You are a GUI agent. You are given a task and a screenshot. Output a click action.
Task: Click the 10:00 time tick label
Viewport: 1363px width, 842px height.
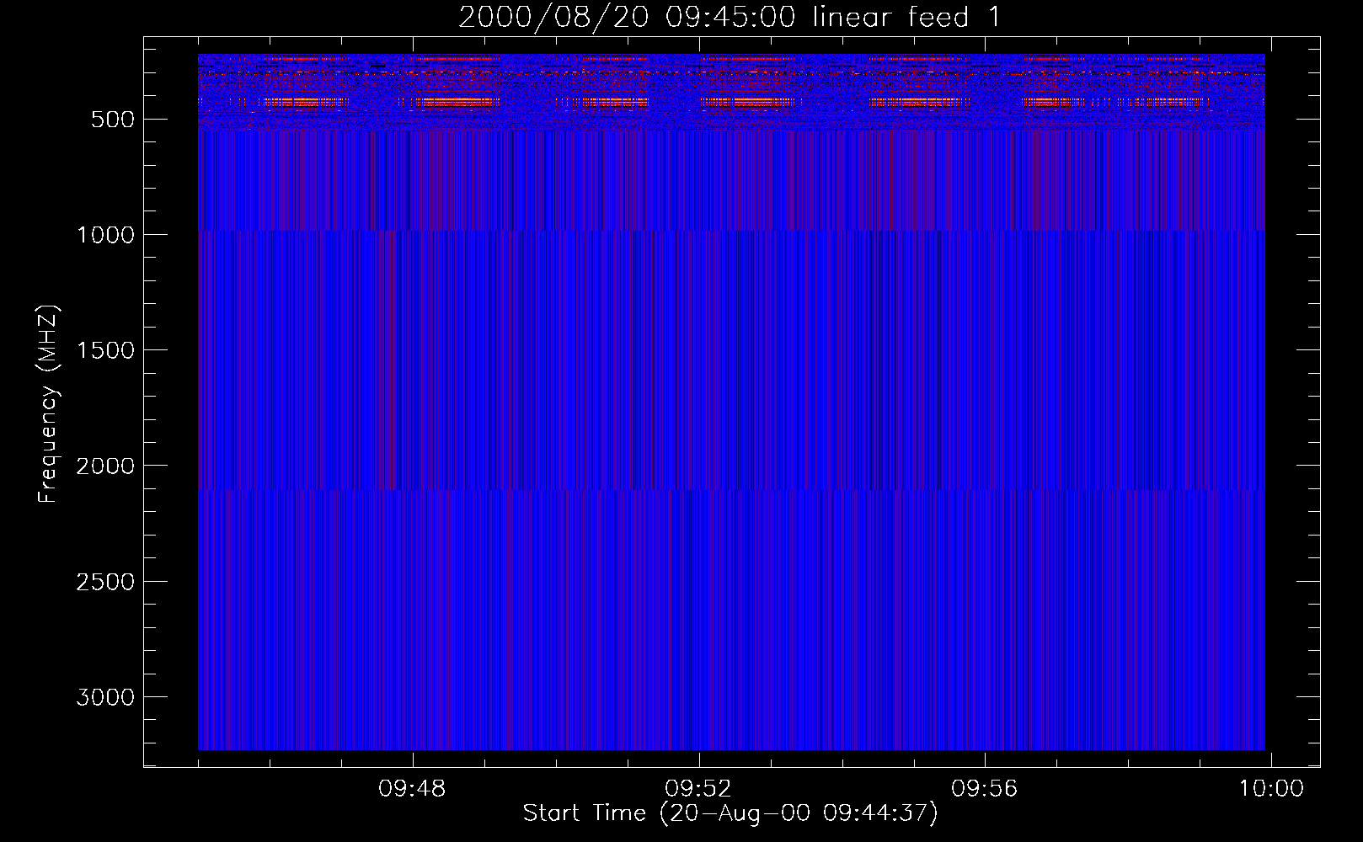1270,789
